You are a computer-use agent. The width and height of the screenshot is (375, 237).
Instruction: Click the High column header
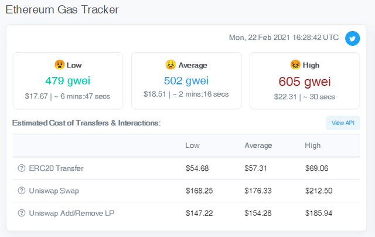(312, 145)
